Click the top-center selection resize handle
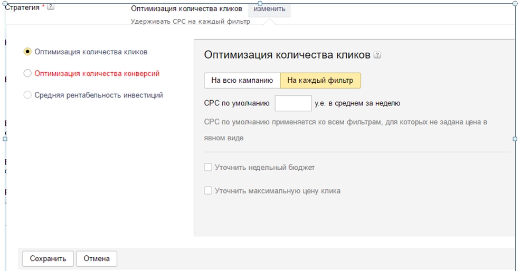Image resolution: width=521 pixels, height=271 pixels. (x=260, y=3)
